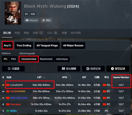This screenshot has width=132, height=115.
Task: Open the 网站 website link
Action: pos(46,20)
